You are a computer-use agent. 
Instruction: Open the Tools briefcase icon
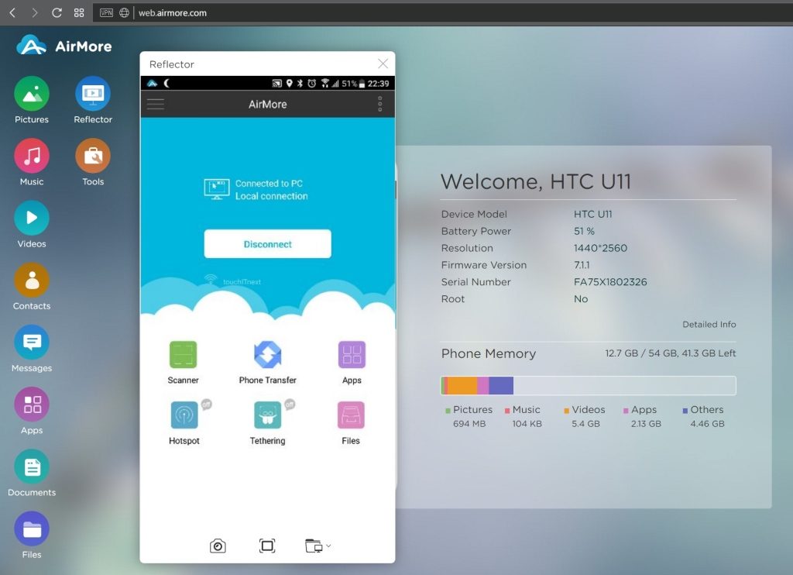[93, 156]
